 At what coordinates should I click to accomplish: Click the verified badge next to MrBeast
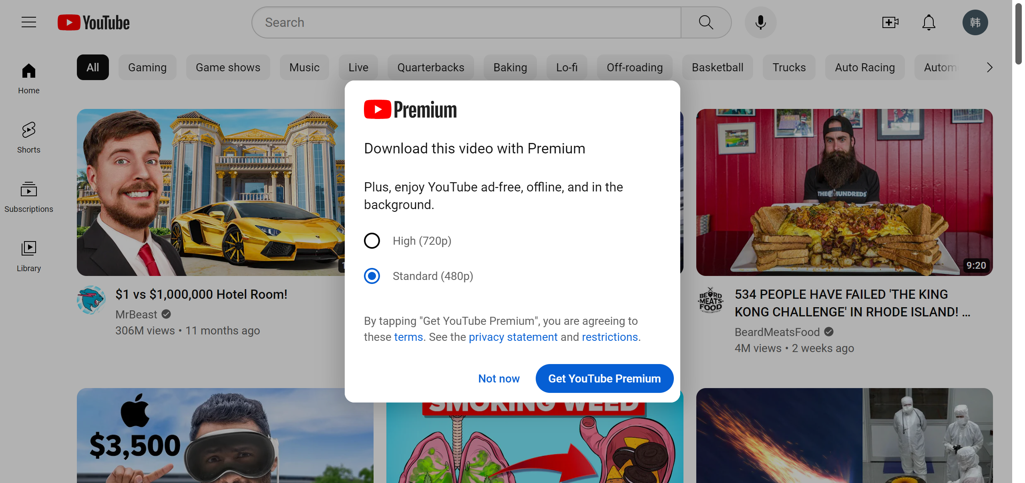click(166, 314)
